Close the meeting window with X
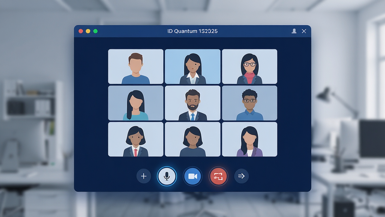 tap(304, 31)
